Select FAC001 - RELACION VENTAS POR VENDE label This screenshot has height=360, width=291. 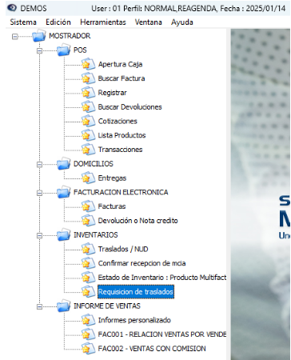click(x=162, y=334)
